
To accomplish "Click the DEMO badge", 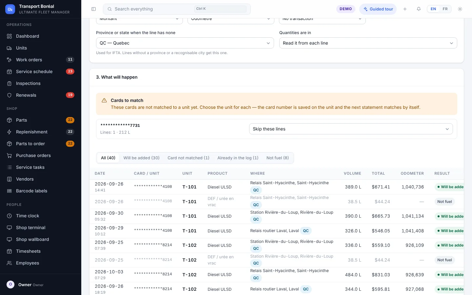I will [x=346, y=9].
